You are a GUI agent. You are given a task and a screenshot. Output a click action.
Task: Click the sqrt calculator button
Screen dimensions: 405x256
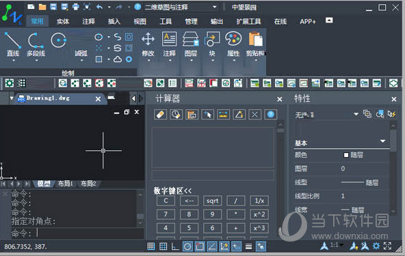click(212, 201)
